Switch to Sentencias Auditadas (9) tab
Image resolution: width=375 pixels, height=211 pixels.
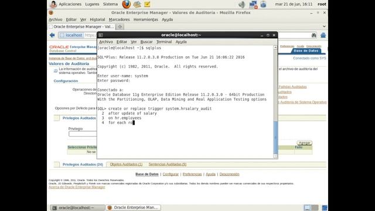click(168, 164)
